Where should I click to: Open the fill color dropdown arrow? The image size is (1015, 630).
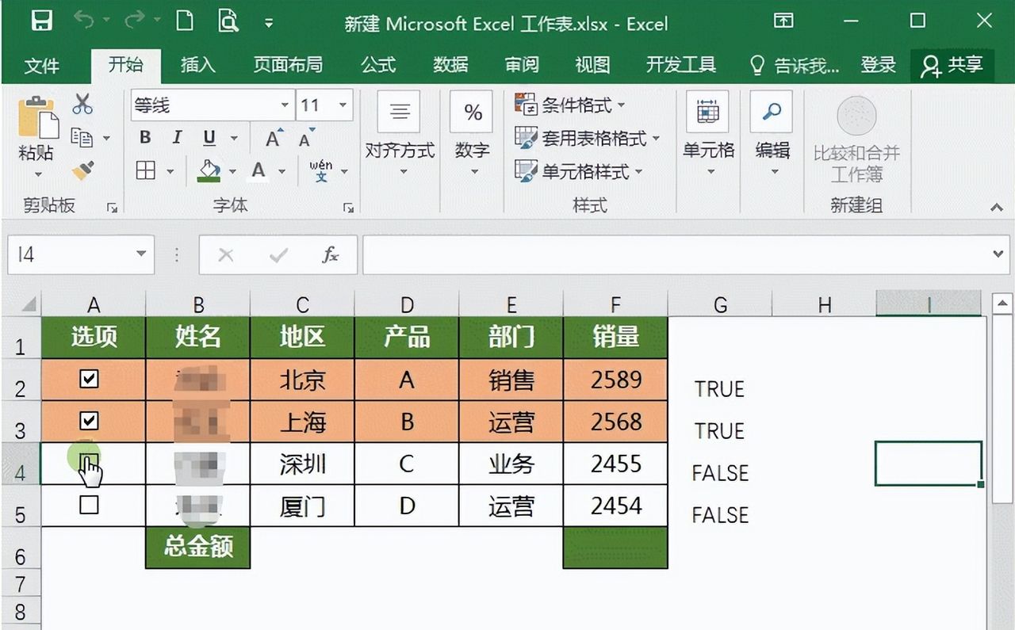[232, 172]
